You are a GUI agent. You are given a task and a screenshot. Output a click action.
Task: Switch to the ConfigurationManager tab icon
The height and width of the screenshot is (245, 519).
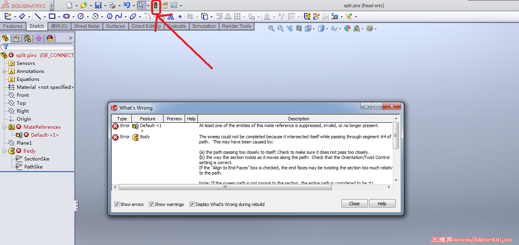point(27,38)
